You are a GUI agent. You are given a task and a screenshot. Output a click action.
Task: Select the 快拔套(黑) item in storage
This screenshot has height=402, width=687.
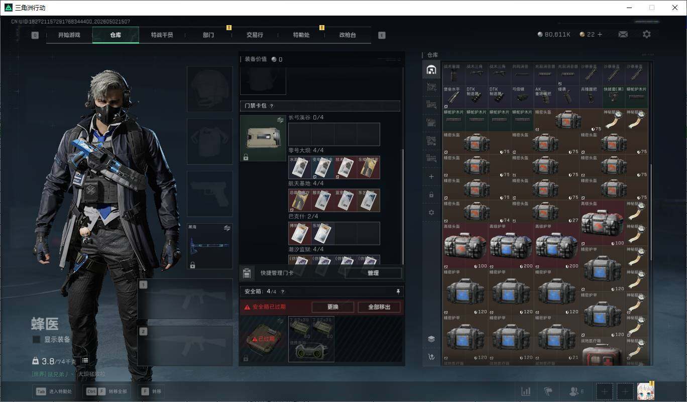614,97
